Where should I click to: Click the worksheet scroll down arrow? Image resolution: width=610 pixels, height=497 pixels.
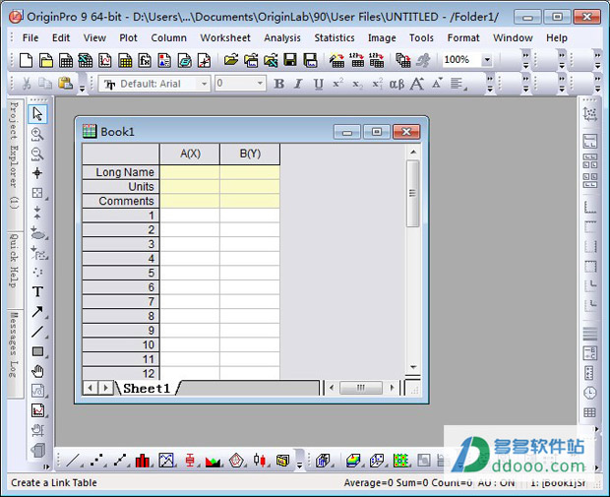pyautogui.click(x=413, y=367)
